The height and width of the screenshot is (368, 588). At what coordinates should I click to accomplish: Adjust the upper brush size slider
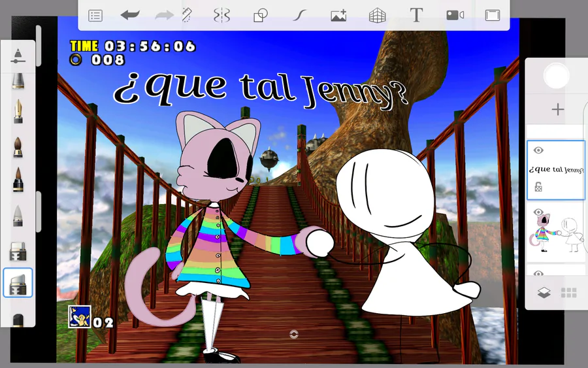tap(39, 46)
